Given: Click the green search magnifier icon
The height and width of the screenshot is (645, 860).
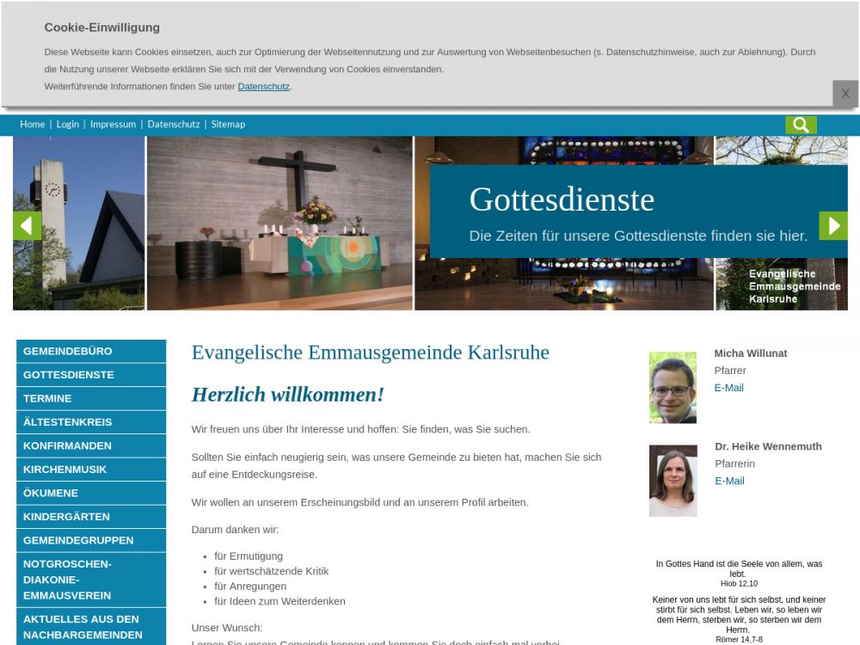Looking at the screenshot, I should [x=800, y=125].
